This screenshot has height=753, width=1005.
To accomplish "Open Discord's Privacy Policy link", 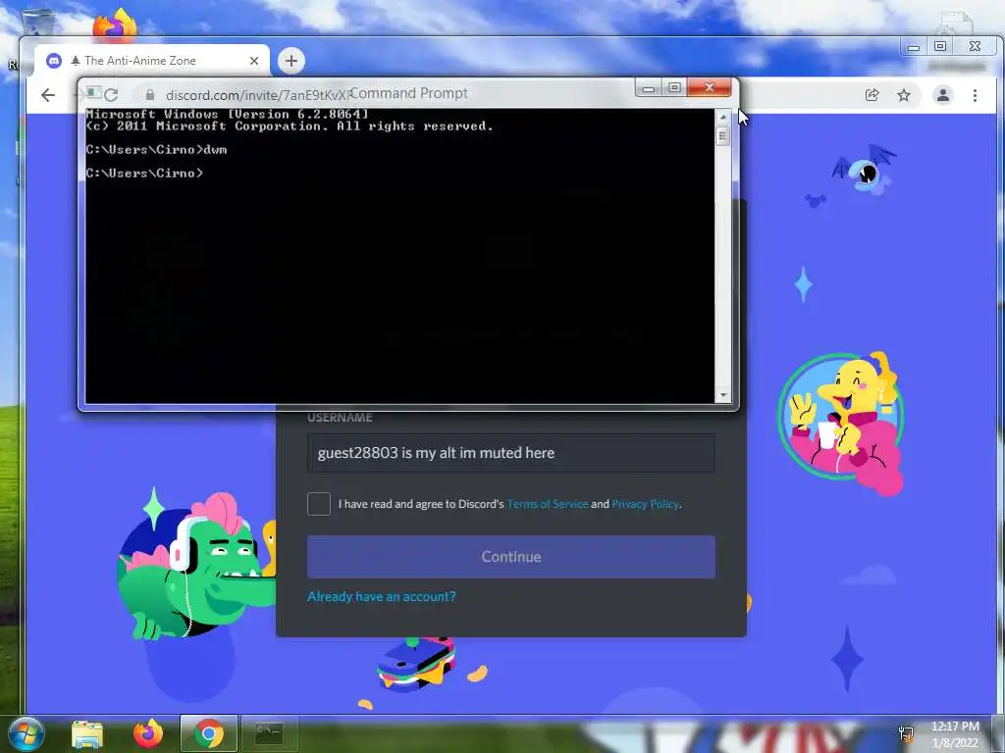I will tap(645, 504).
